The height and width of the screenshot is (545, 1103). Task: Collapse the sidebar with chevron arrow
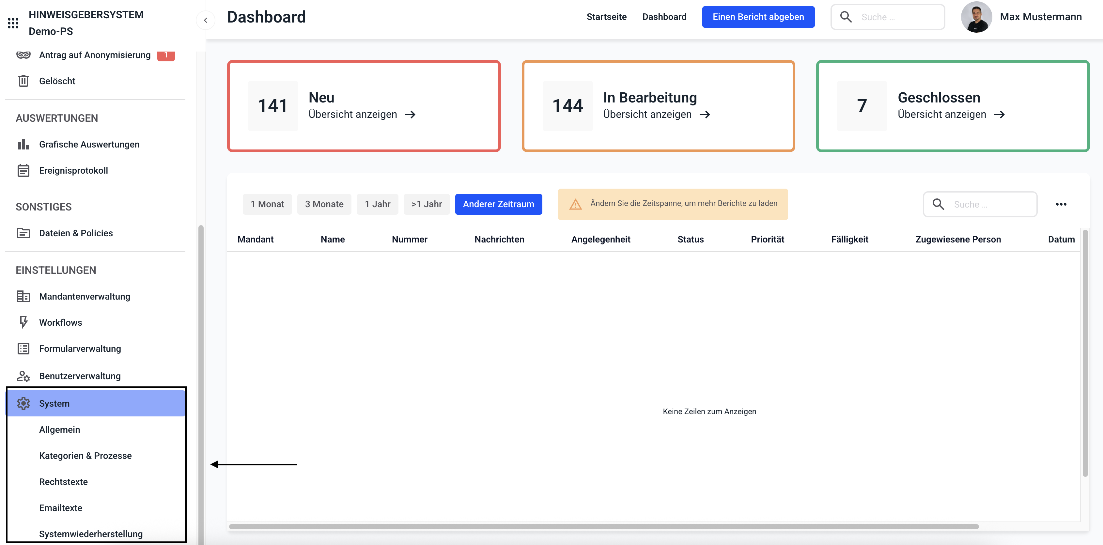coord(206,20)
